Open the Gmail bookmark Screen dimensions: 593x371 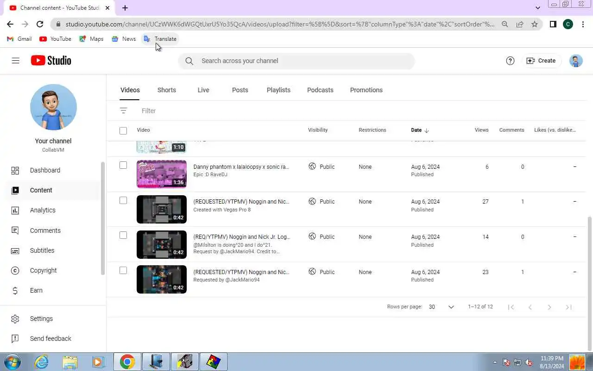(x=19, y=39)
